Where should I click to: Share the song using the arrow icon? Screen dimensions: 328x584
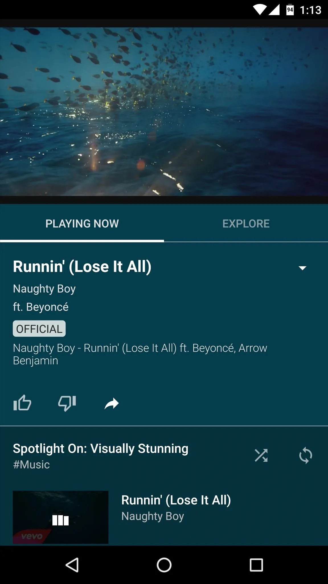(112, 403)
